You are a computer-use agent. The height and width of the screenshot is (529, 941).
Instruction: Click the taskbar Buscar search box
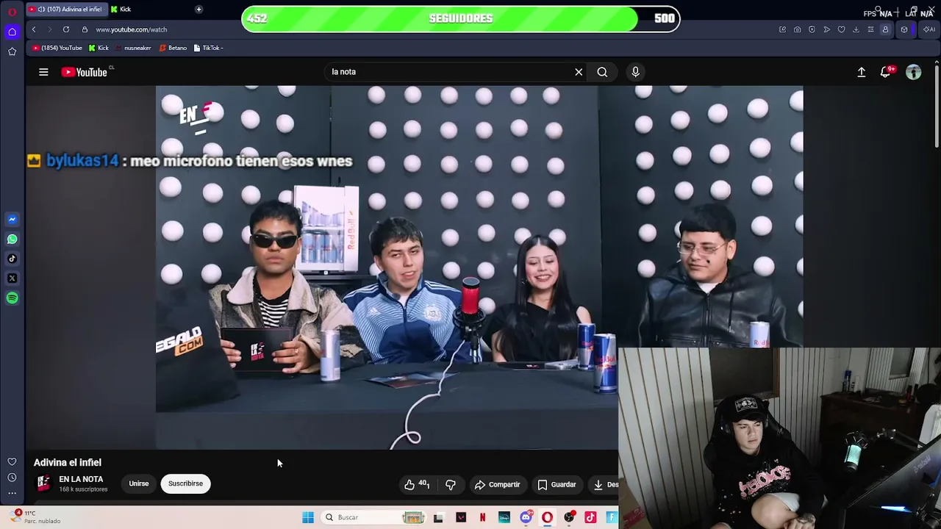373,517
